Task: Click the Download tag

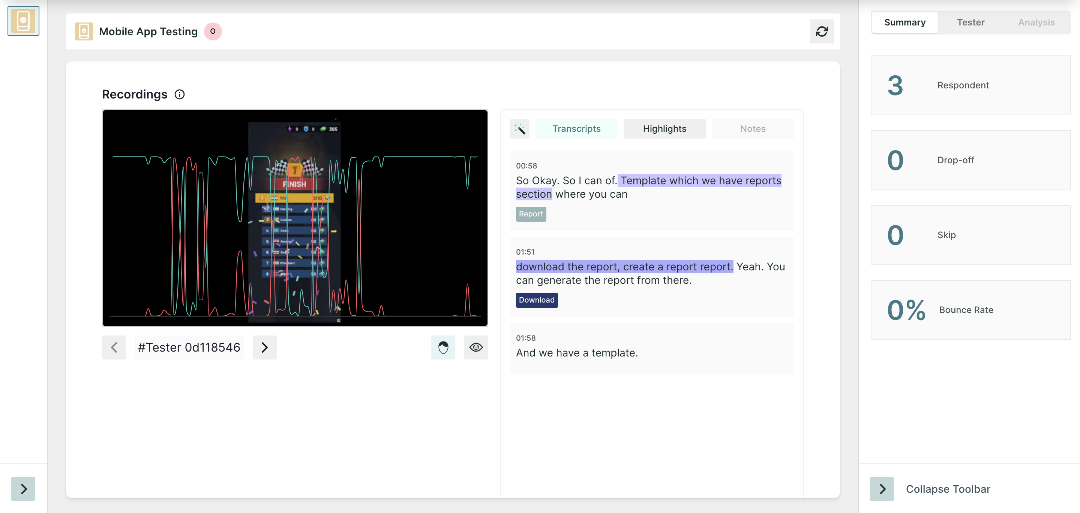Action: pos(537,300)
